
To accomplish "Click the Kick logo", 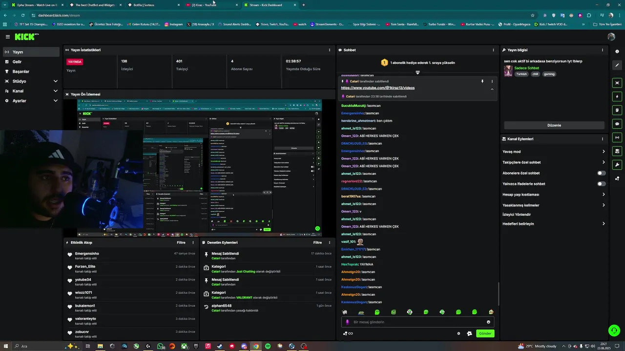I will point(26,37).
